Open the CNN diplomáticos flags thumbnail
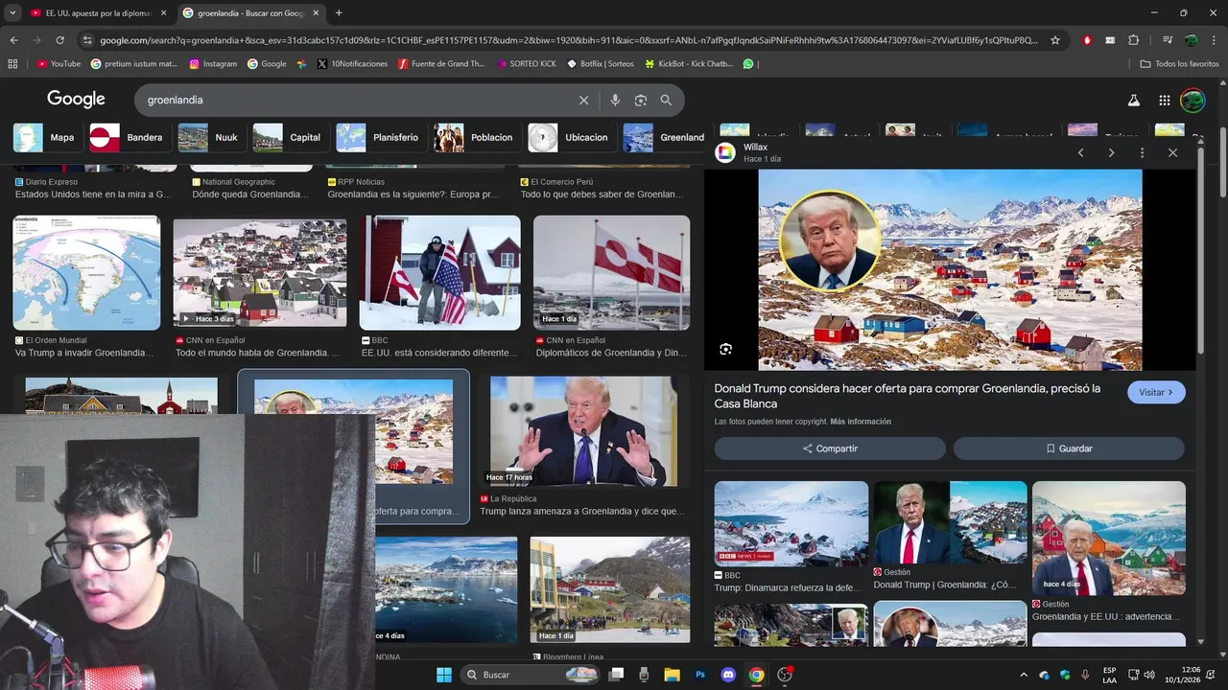The height and width of the screenshot is (690, 1228). point(611,273)
